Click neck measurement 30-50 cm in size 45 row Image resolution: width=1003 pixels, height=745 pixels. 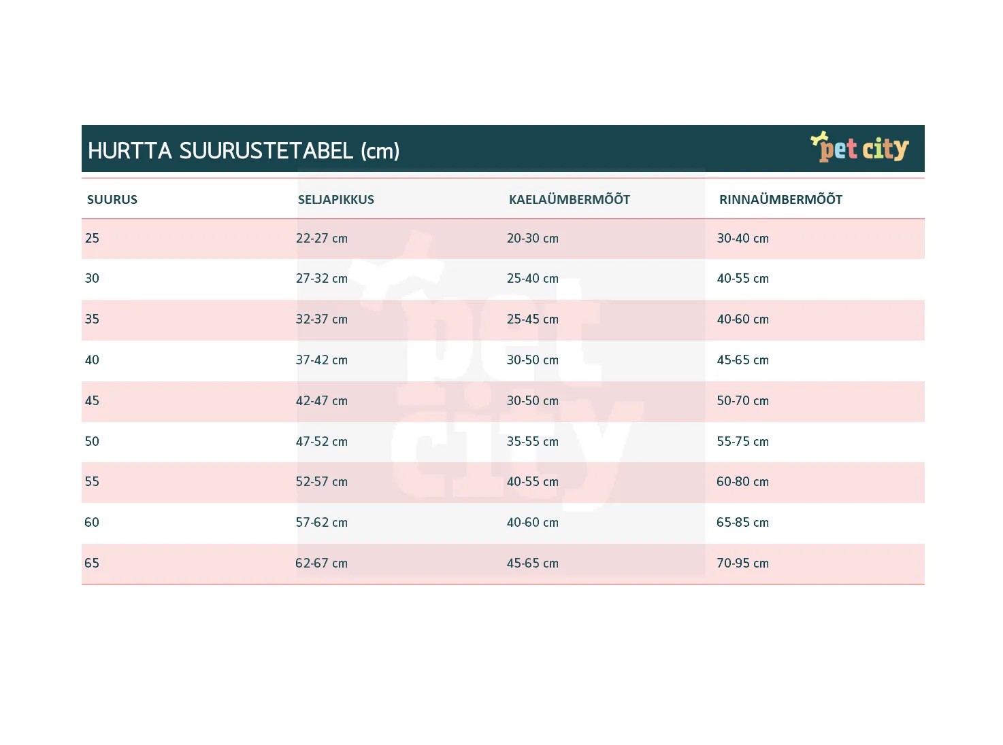point(533,401)
